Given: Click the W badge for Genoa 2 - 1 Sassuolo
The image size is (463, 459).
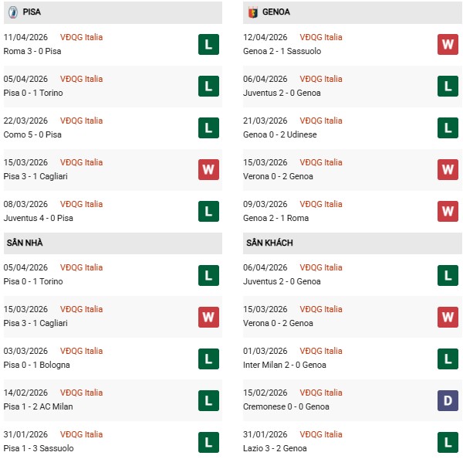Looking at the screenshot, I should (448, 44).
